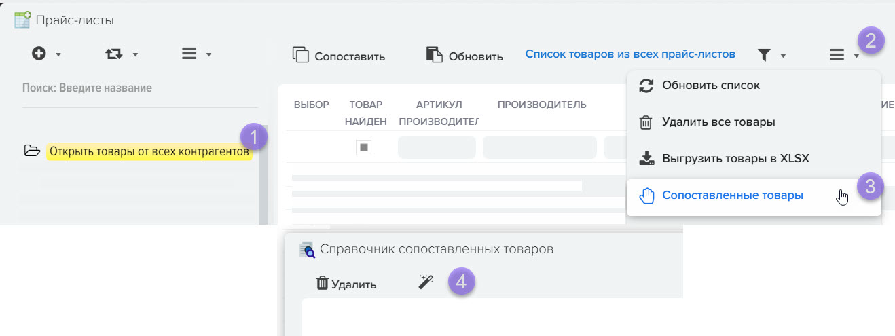Viewport: 895px width, 336px height.
Task: Click the magic wand icon
Action: pyautogui.click(x=426, y=283)
